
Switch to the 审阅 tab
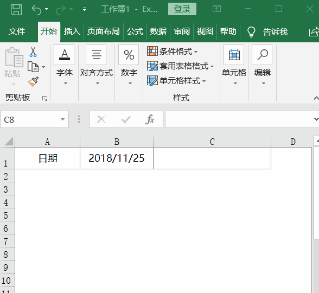pyautogui.click(x=181, y=31)
